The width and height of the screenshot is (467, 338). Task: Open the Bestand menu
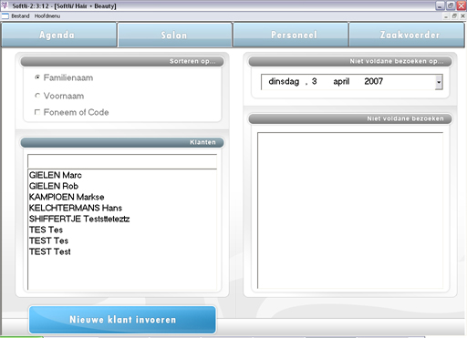pos(20,16)
